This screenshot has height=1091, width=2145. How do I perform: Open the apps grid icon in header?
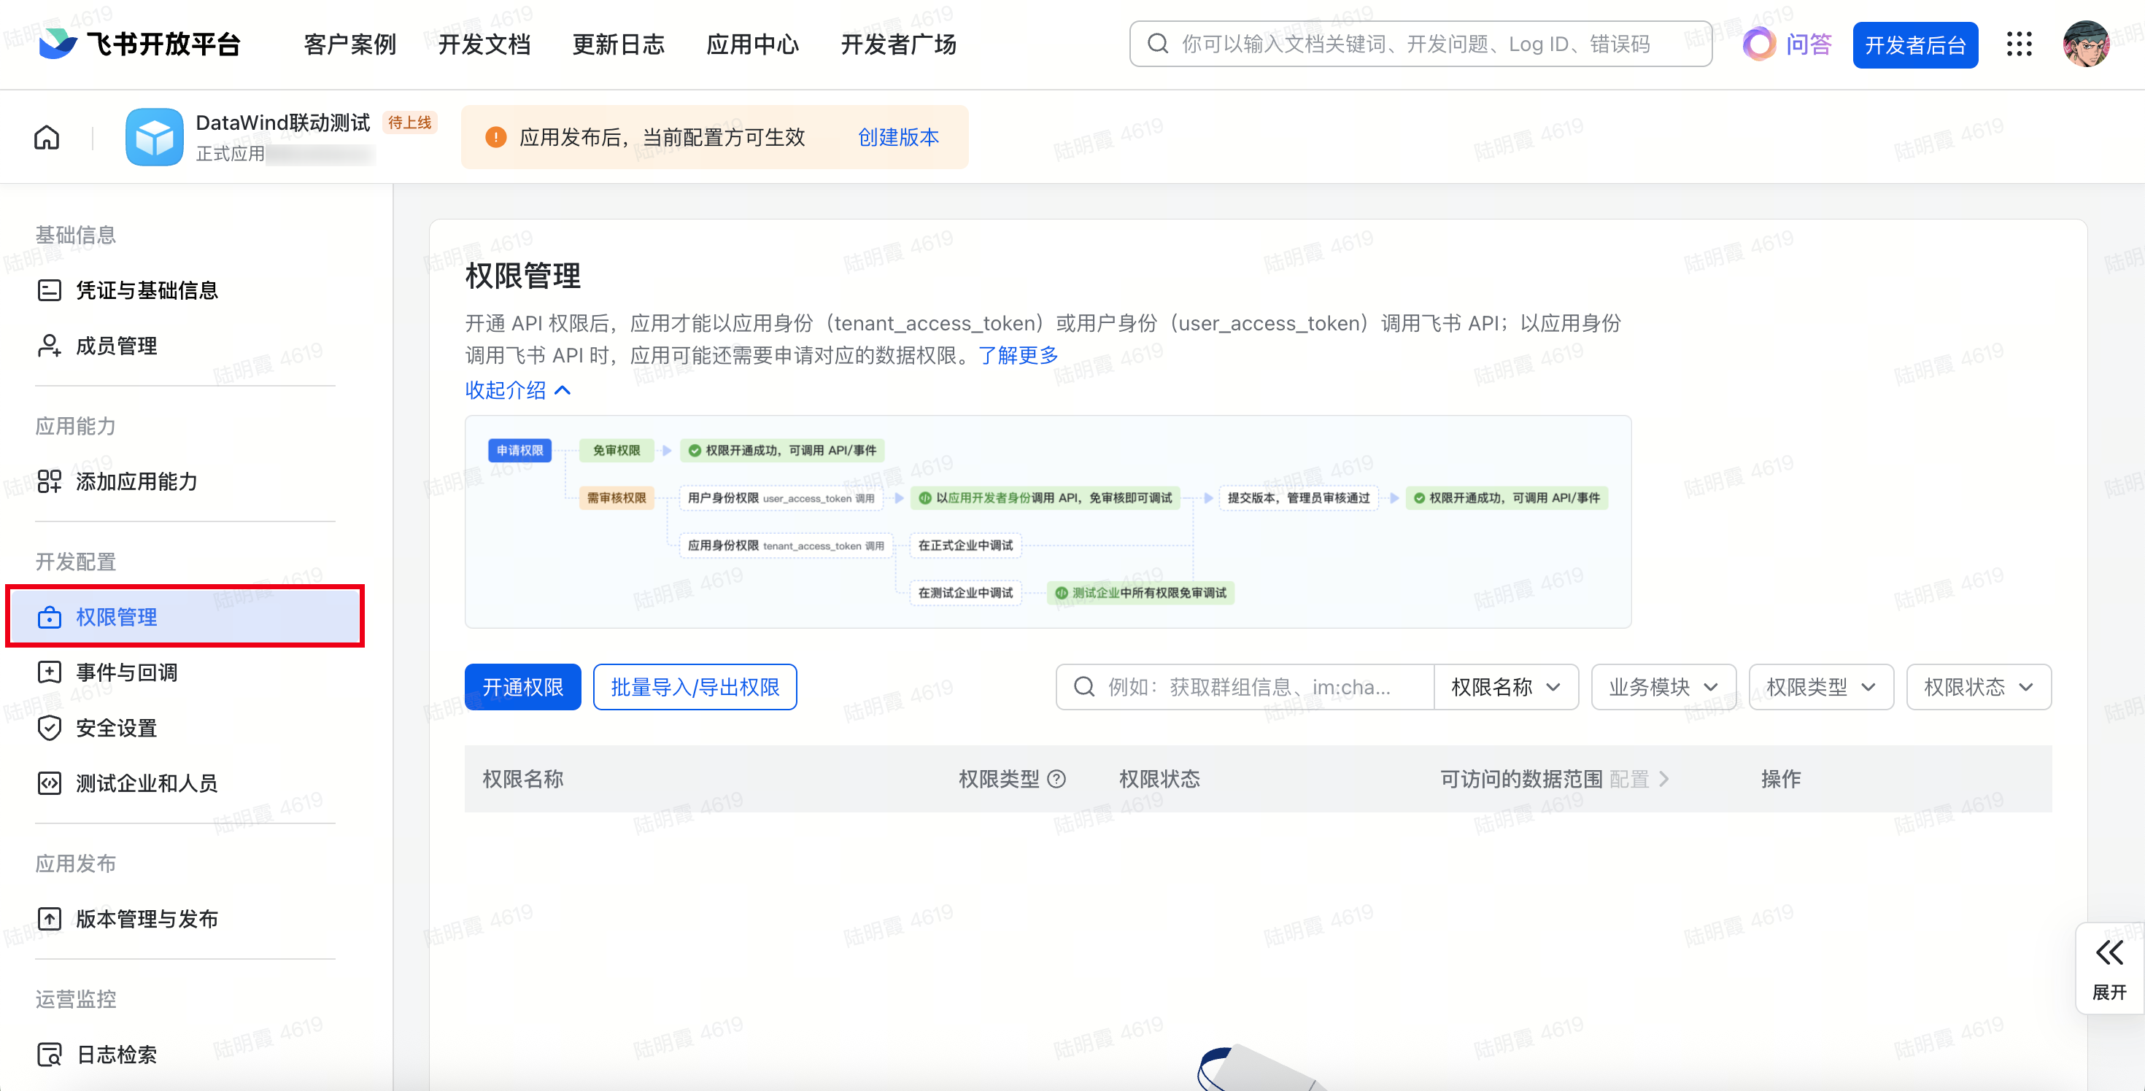point(2020,44)
